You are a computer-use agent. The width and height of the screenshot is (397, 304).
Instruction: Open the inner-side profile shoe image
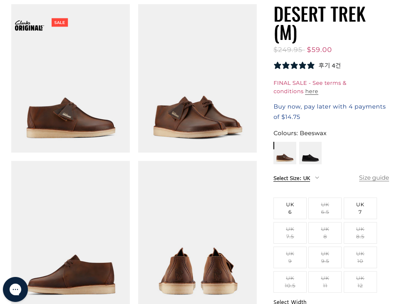click(71, 232)
